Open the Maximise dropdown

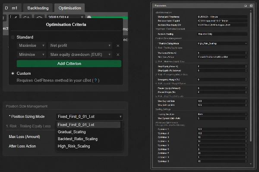click(32, 46)
